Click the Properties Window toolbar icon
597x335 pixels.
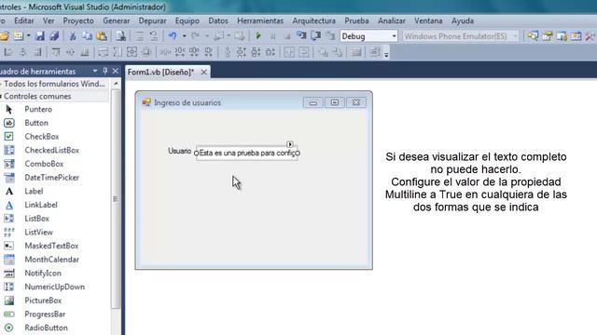(x=548, y=36)
